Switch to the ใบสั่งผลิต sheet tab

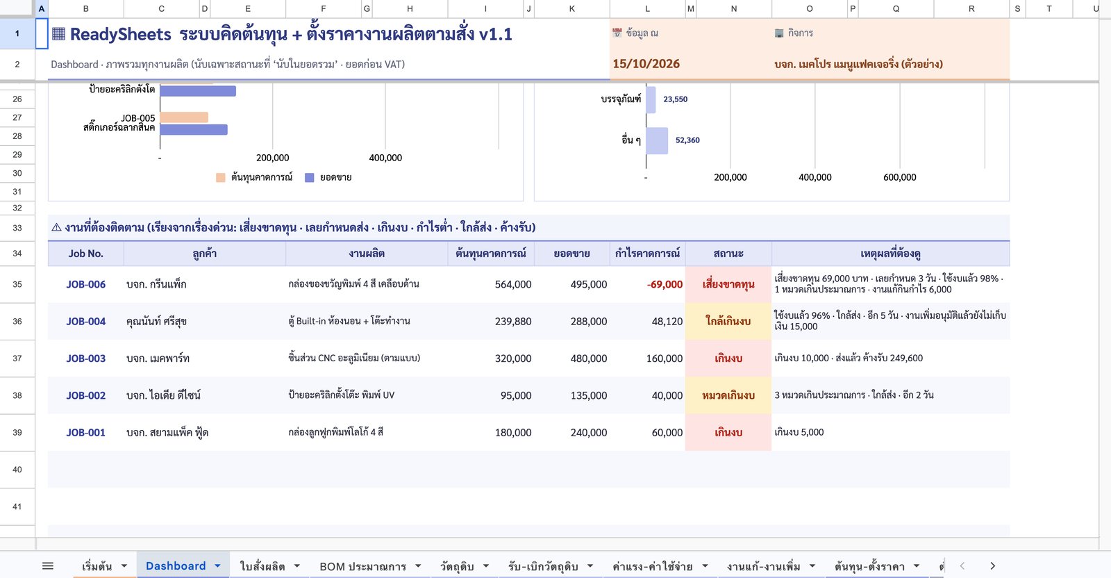tap(262, 566)
